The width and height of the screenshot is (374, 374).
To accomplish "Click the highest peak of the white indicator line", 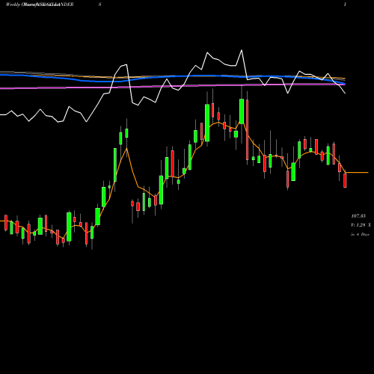I will [x=242, y=51].
